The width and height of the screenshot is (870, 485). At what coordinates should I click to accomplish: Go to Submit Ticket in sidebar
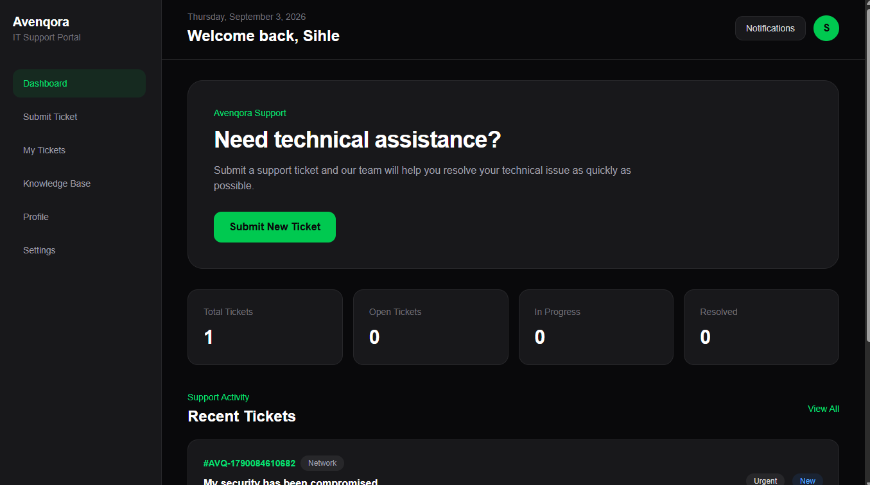[79, 117]
